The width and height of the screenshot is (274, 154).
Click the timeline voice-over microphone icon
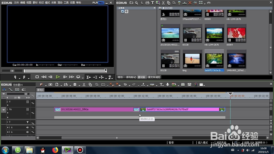tap(168, 85)
